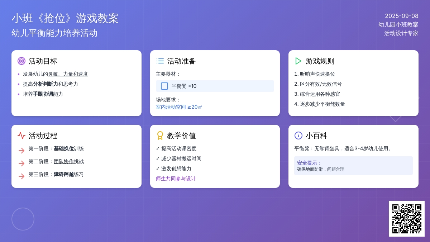Image resolution: width=430 pixels, height=242 pixels.
Task: Click the arrow icon before 第三阶段
Action: pos(21,176)
